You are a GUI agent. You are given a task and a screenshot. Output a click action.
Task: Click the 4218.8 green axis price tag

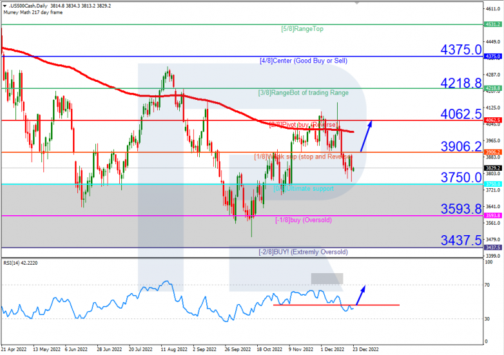tap(492, 88)
